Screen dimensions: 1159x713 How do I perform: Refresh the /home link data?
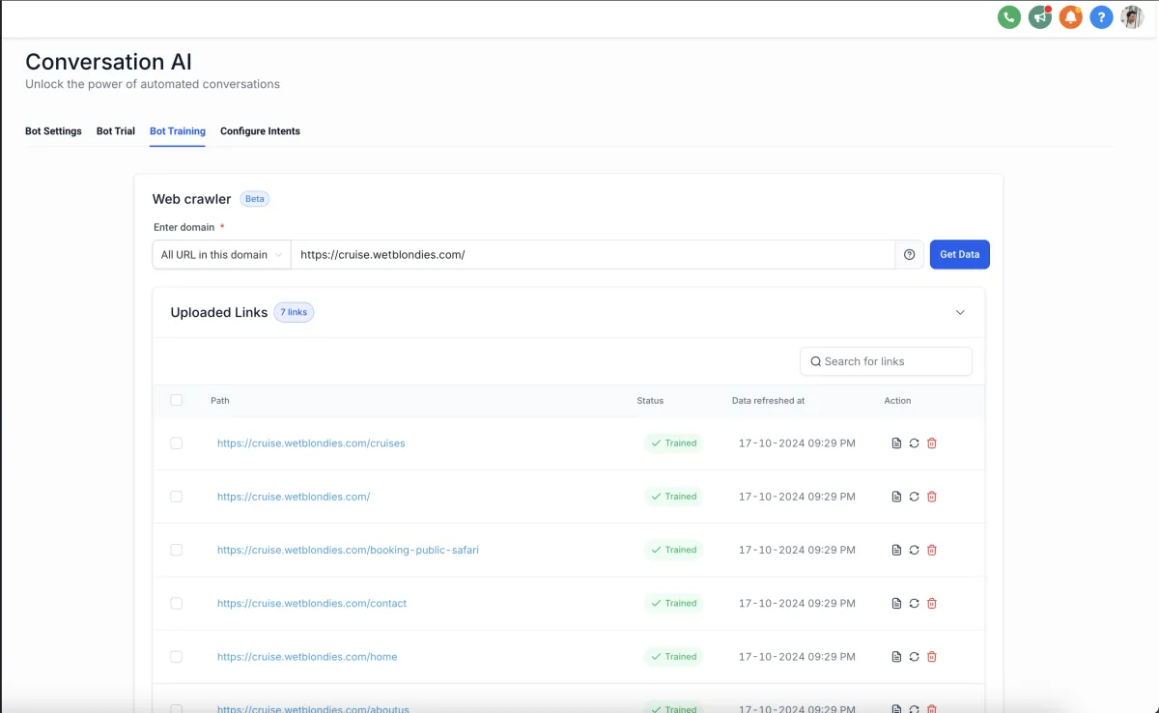click(x=914, y=657)
